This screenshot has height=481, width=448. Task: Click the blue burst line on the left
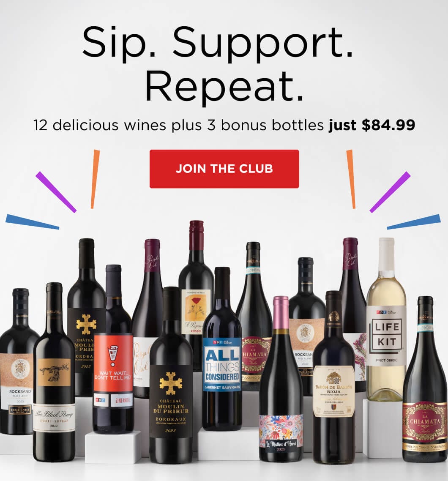click(32, 222)
